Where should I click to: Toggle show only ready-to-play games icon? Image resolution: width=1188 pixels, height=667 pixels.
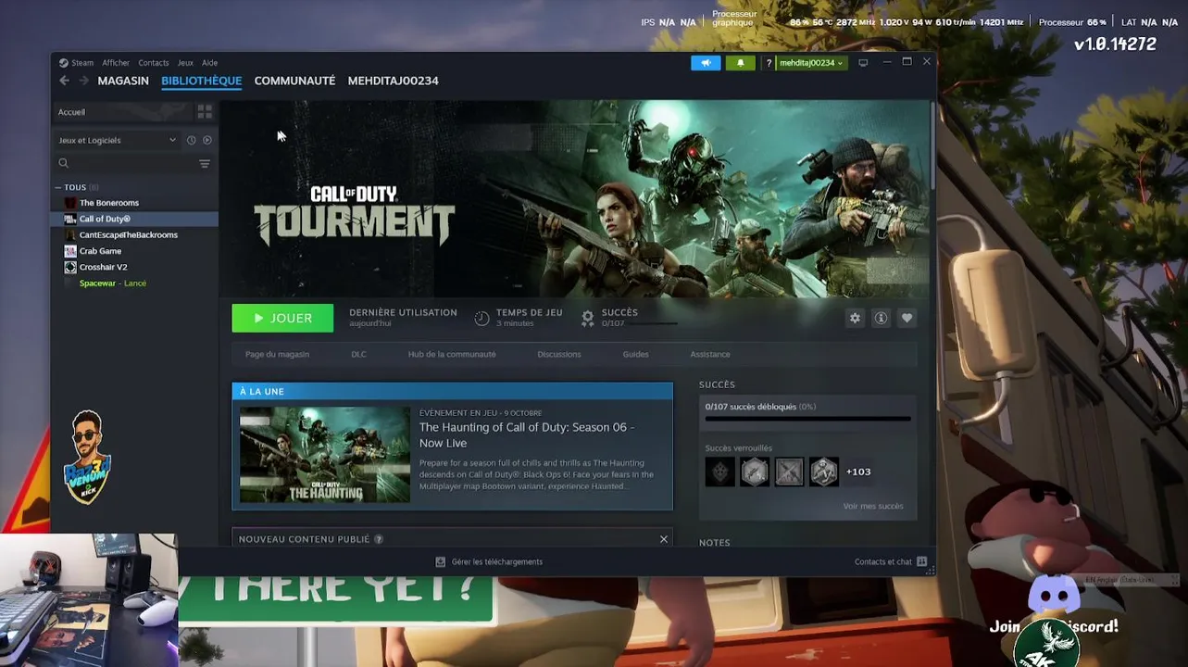[x=207, y=140]
